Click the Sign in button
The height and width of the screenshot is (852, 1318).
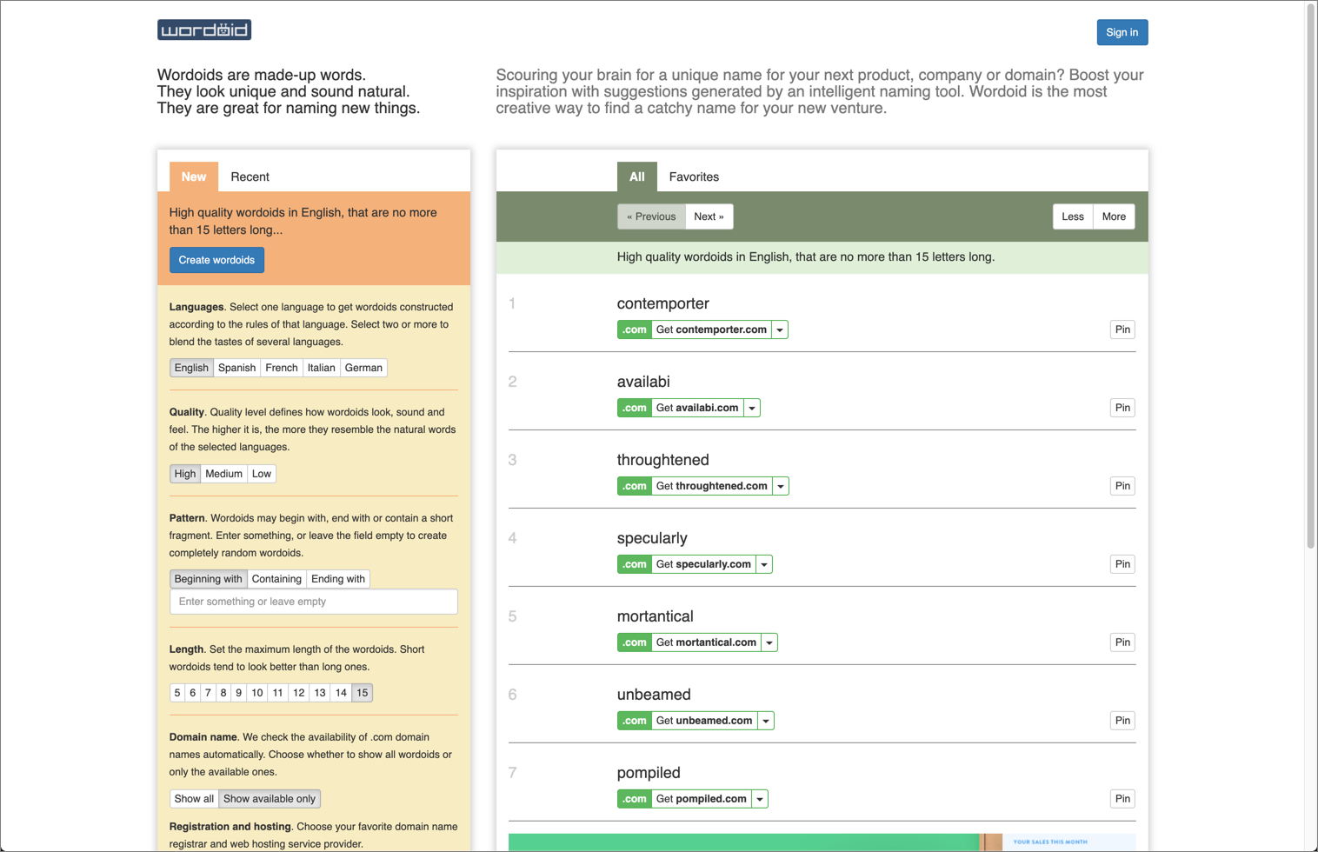[1122, 32]
